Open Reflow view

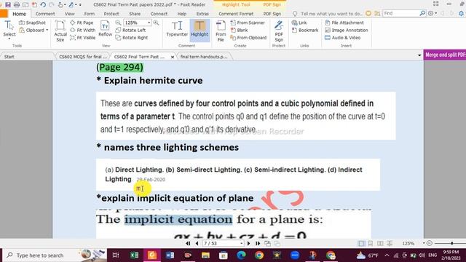pyautogui.click(x=105, y=29)
